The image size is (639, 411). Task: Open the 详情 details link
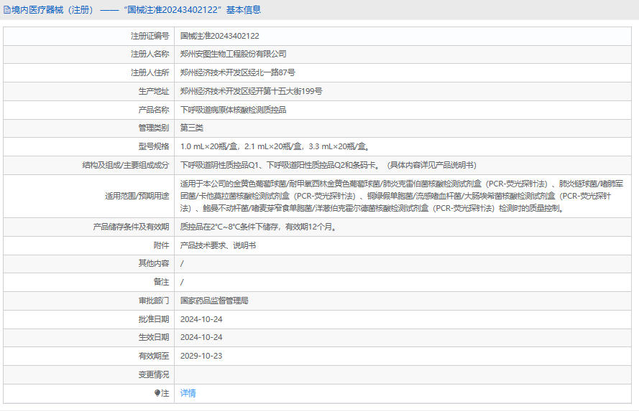tap(188, 393)
